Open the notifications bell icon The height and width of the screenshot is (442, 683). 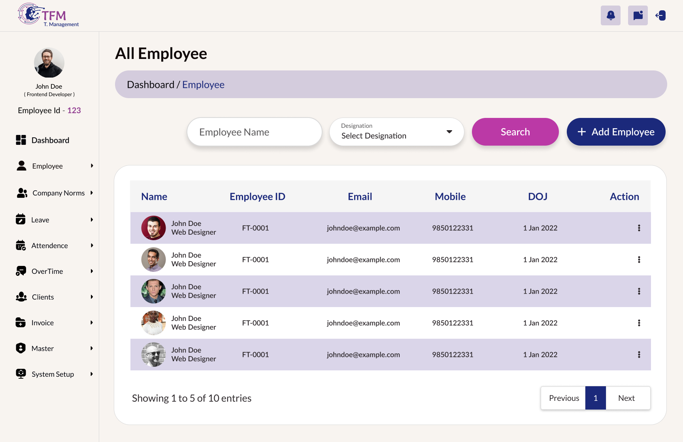(611, 15)
